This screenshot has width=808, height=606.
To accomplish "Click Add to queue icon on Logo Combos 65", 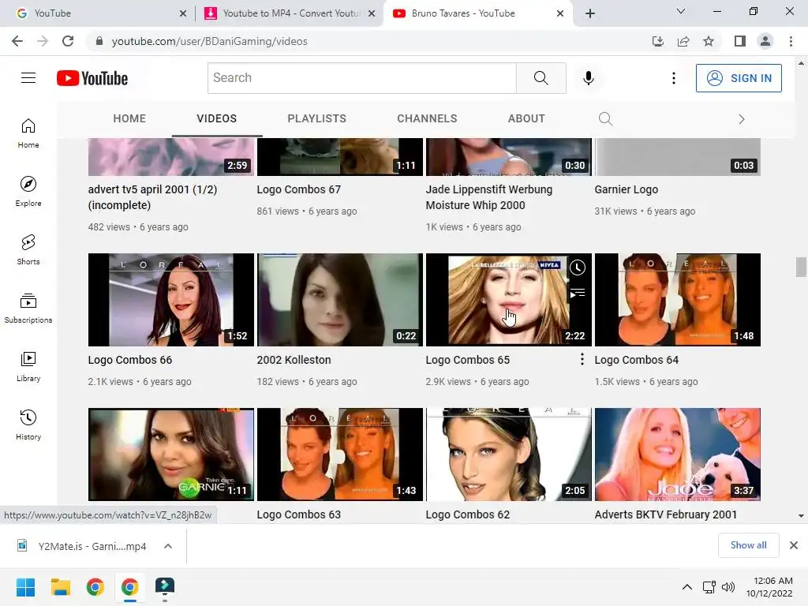I will pos(578,294).
